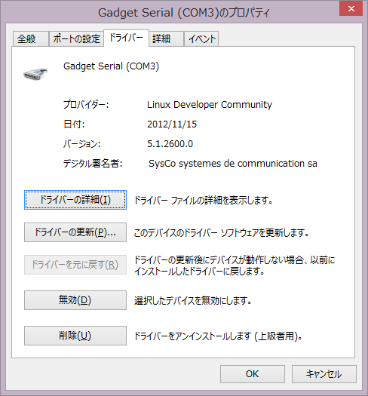The height and width of the screenshot is (396, 368).
Task: Click the date value 2012/11/15
Action: (172, 124)
